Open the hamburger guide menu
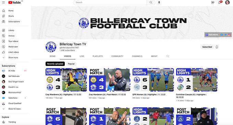The width and height of the screenshot is (233, 125). [3, 2]
